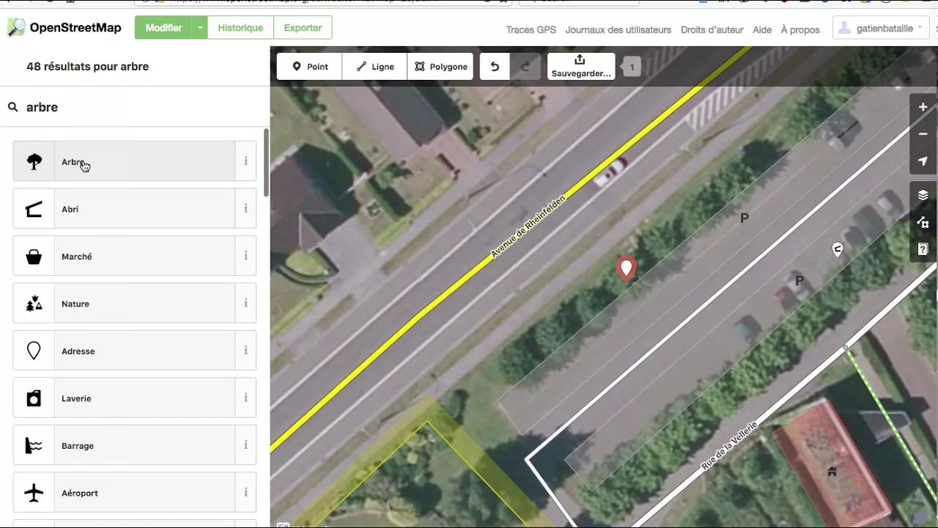Click the trees icon for Nature

click(x=34, y=304)
